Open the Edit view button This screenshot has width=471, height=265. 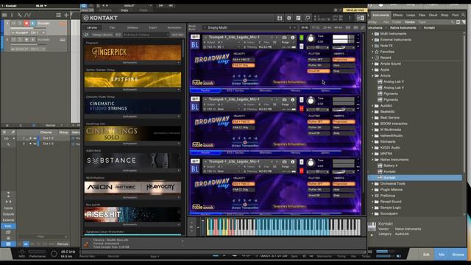click(x=426, y=255)
